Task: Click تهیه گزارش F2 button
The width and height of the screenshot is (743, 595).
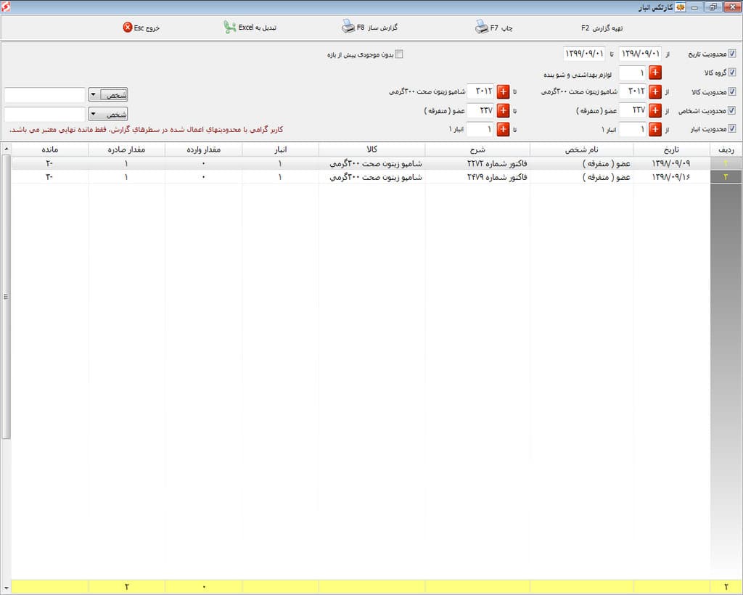Action: tap(602, 28)
